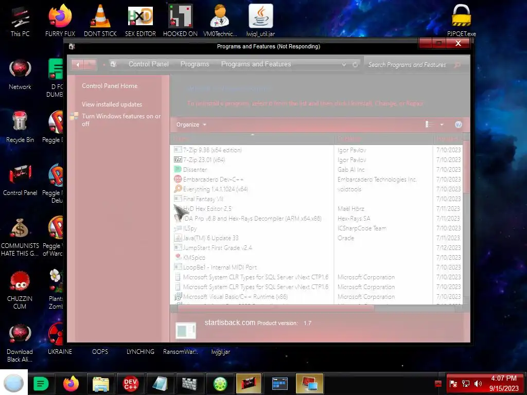The height and width of the screenshot is (395, 527).
Task: Select 7-Zip 23.01 (x64) row
Action: point(316,160)
